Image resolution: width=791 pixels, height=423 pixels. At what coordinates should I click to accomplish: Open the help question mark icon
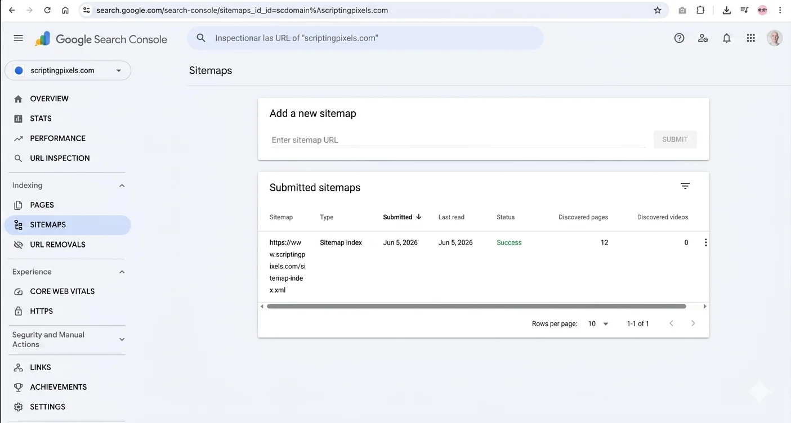click(679, 38)
